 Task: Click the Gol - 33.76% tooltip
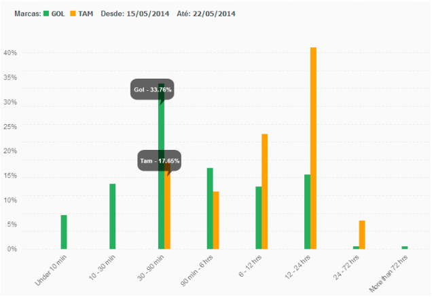[153, 90]
